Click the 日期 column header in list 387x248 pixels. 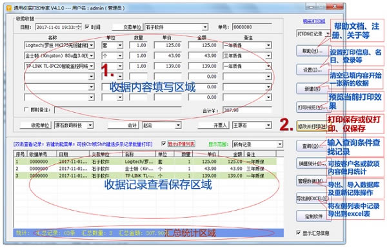coord(73,154)
